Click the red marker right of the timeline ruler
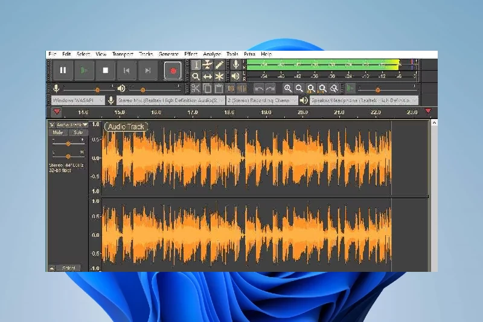 (428, 111)
